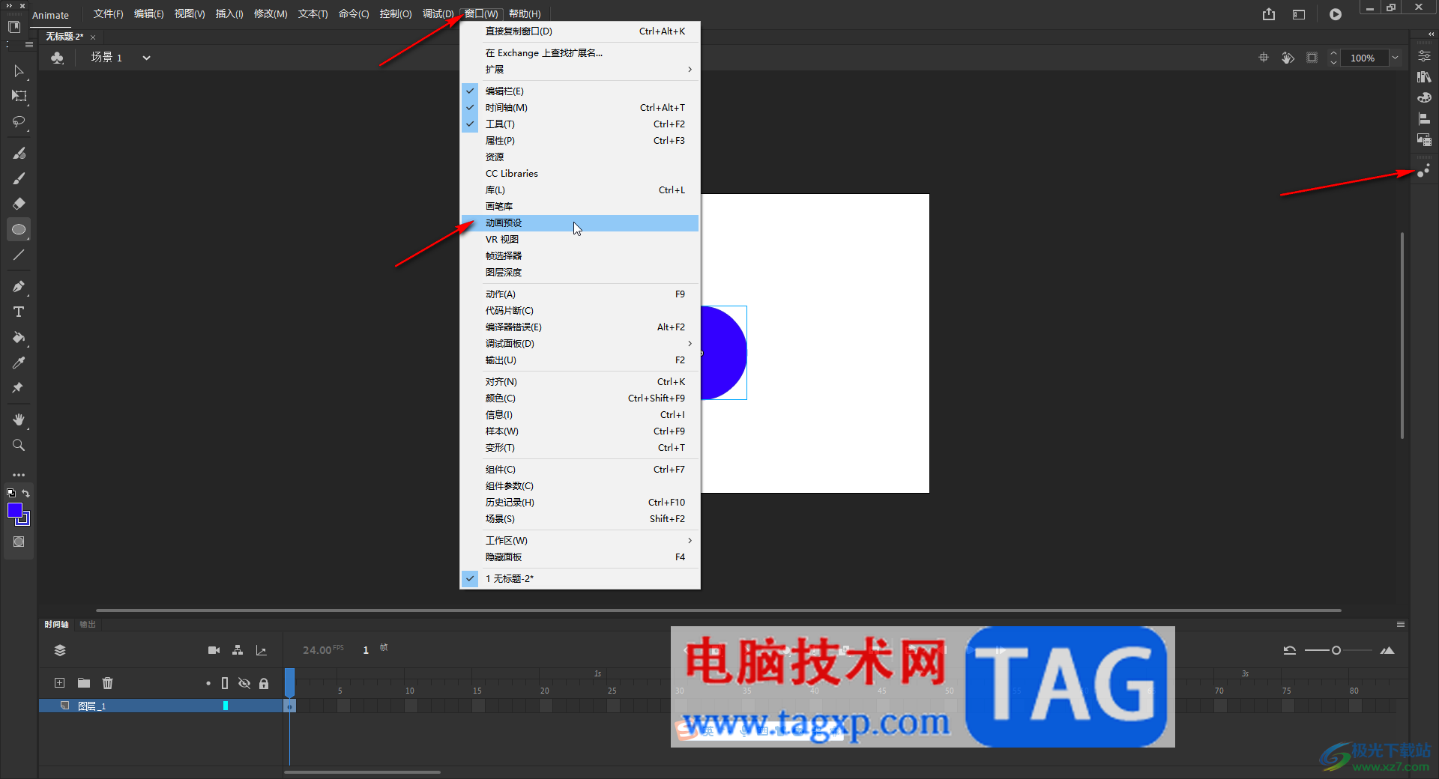
Task: Choose 属性(P) from the Window menu
Action: 580,141
